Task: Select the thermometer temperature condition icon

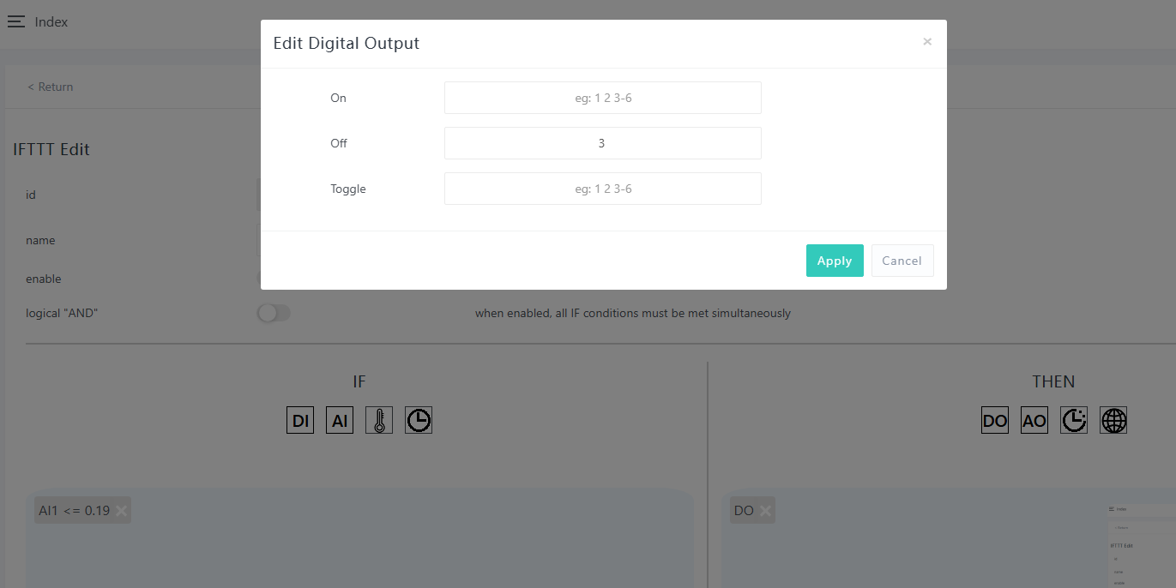Action: pyautogui.click(x=379, y=420)
